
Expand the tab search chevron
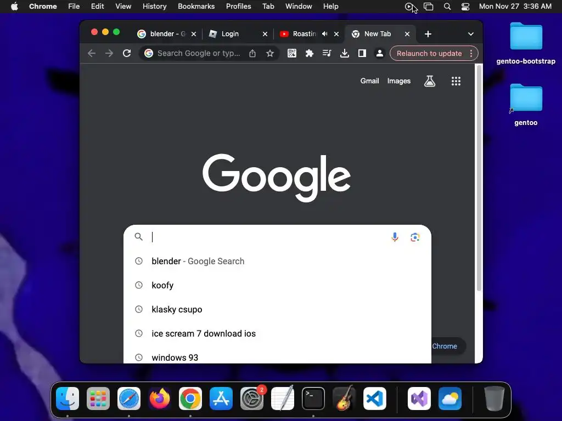click(x=471, y=34)
